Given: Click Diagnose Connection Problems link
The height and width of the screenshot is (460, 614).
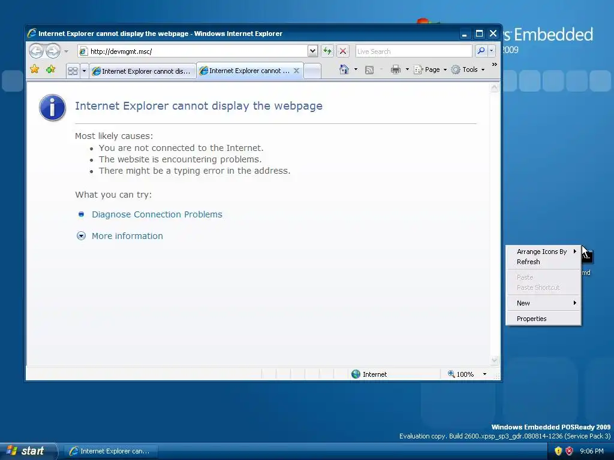Looking at the screenshot, I should pyautogui.click(x=156, y=214).
